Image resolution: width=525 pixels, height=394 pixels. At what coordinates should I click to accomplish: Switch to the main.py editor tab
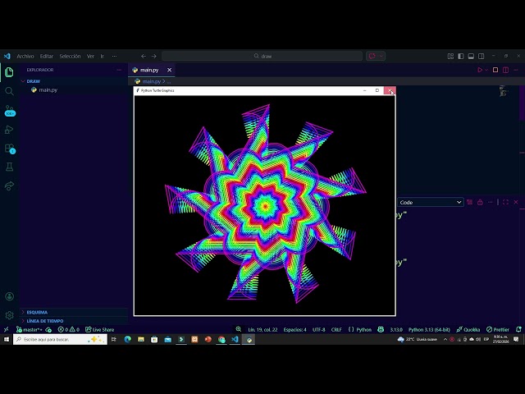pyautogui.click(x=148, y=70)
